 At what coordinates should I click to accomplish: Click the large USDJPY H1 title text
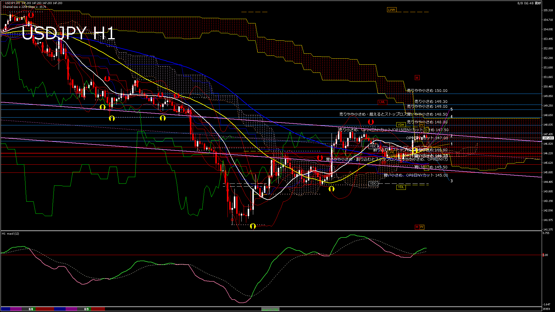coord(69,33)
